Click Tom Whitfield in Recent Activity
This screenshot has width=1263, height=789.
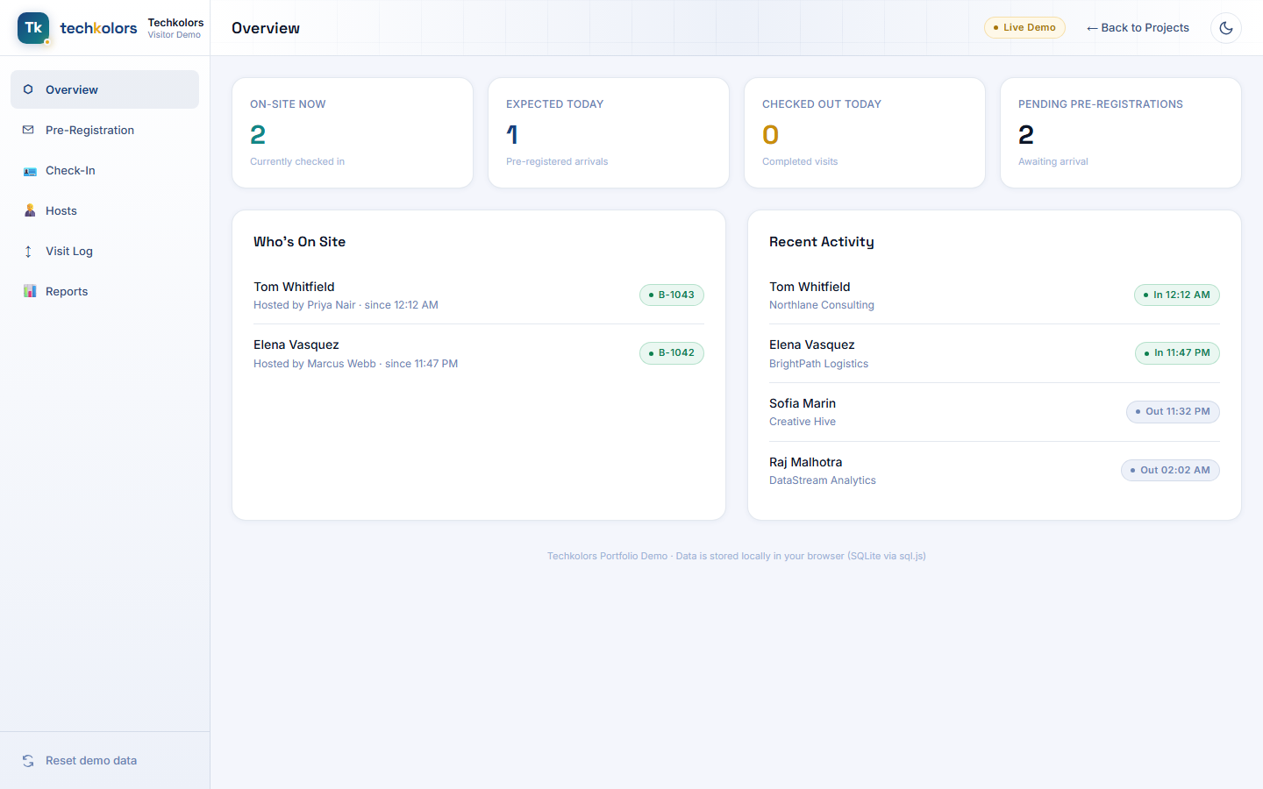coord(810,287)
